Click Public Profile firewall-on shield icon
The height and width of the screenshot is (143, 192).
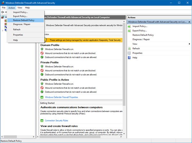tap(42, 84)
